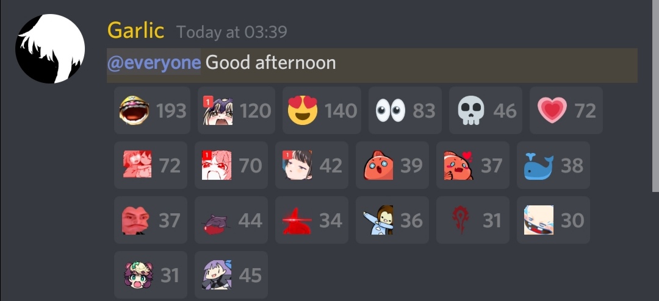Select the red Horde symbol reaction with 31
Screen dimensions: 659x301
tap(473, 220)
